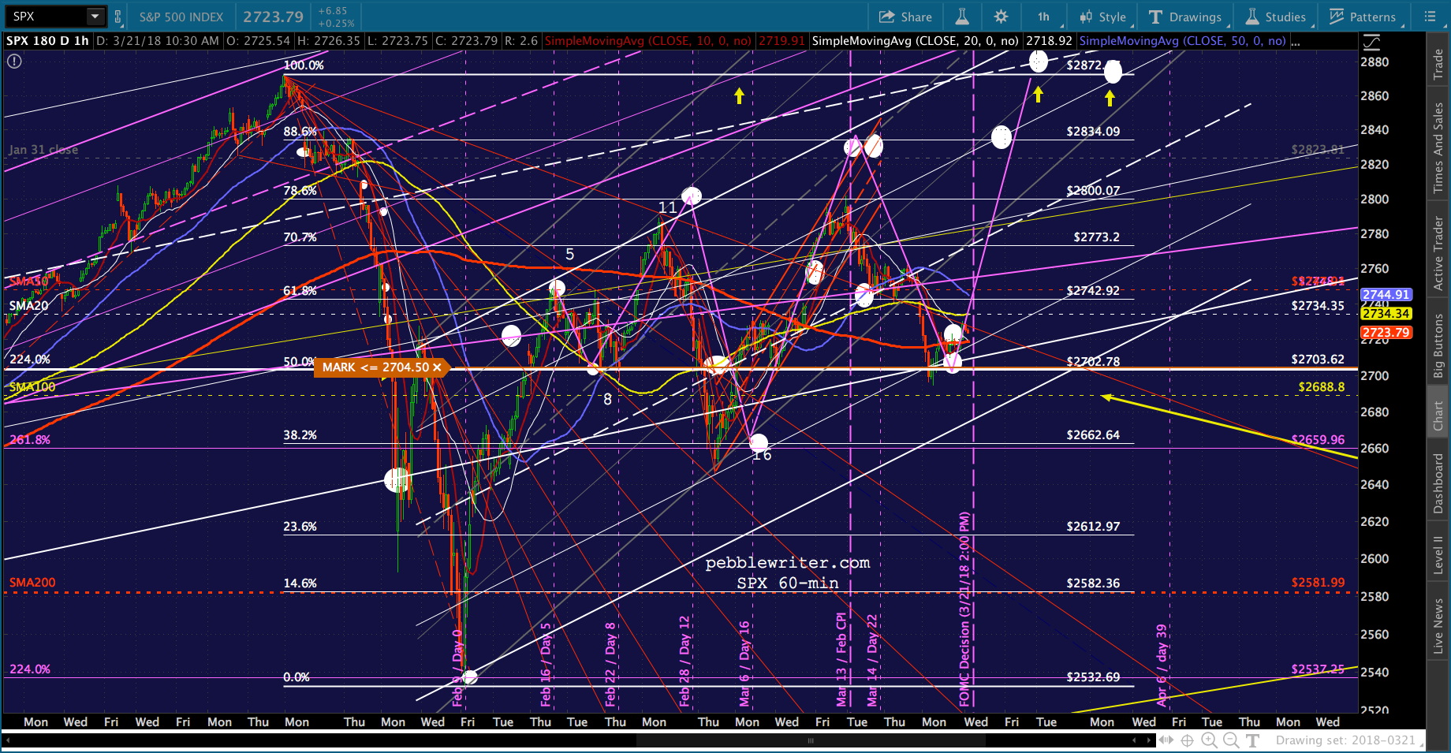
Task: Open the Style dropdown menu
Action: [1104, 17]
